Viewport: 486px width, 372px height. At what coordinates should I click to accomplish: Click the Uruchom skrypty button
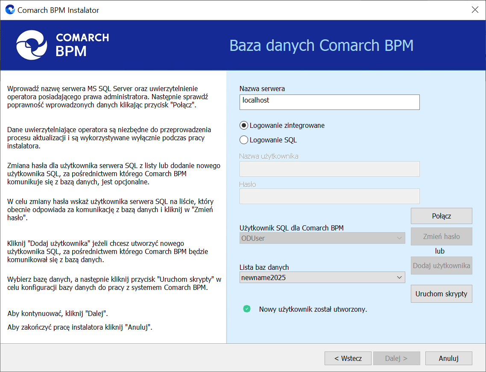pyautogui.click(x=441, y=294)
